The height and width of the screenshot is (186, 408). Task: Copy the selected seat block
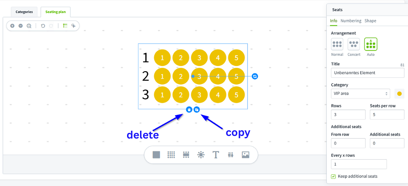(197, 110)
